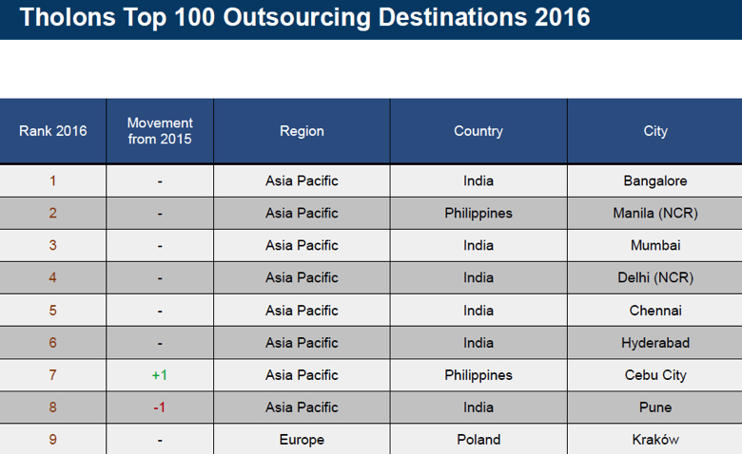Viewport: 742px width, 454px height.
Task: Select the 'Cebu City' cell
Action: 655,375
